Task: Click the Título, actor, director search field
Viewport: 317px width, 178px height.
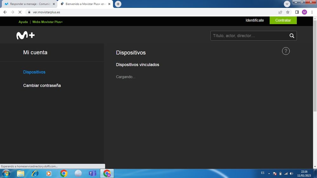Action: tap(249, 36)
